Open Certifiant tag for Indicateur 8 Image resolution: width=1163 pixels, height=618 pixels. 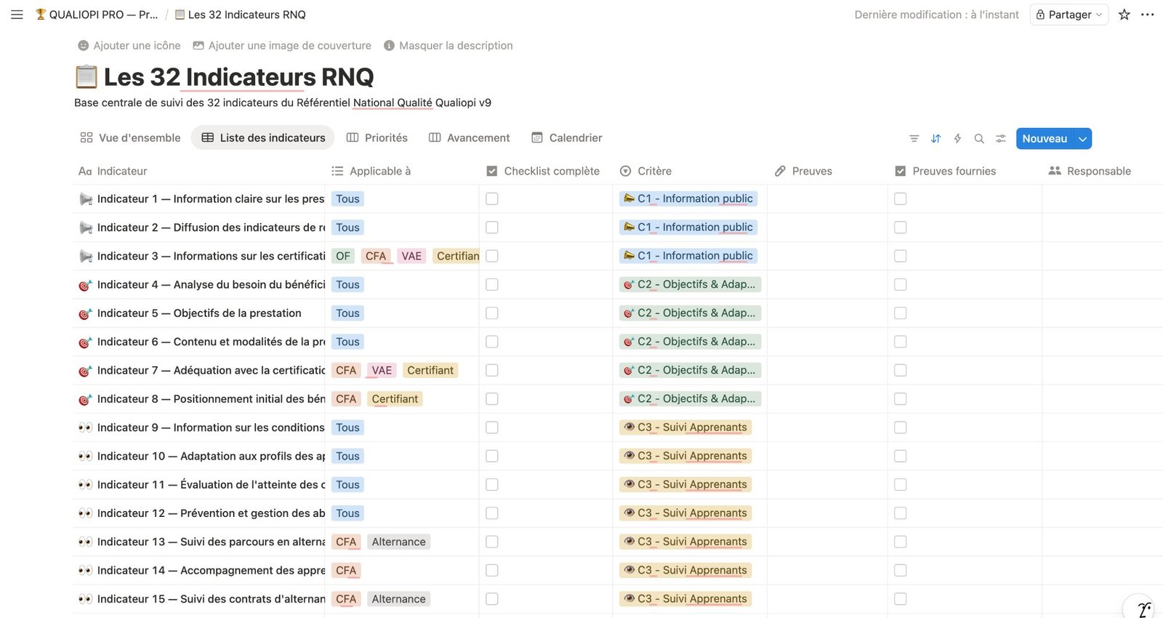tap(395, 399)
